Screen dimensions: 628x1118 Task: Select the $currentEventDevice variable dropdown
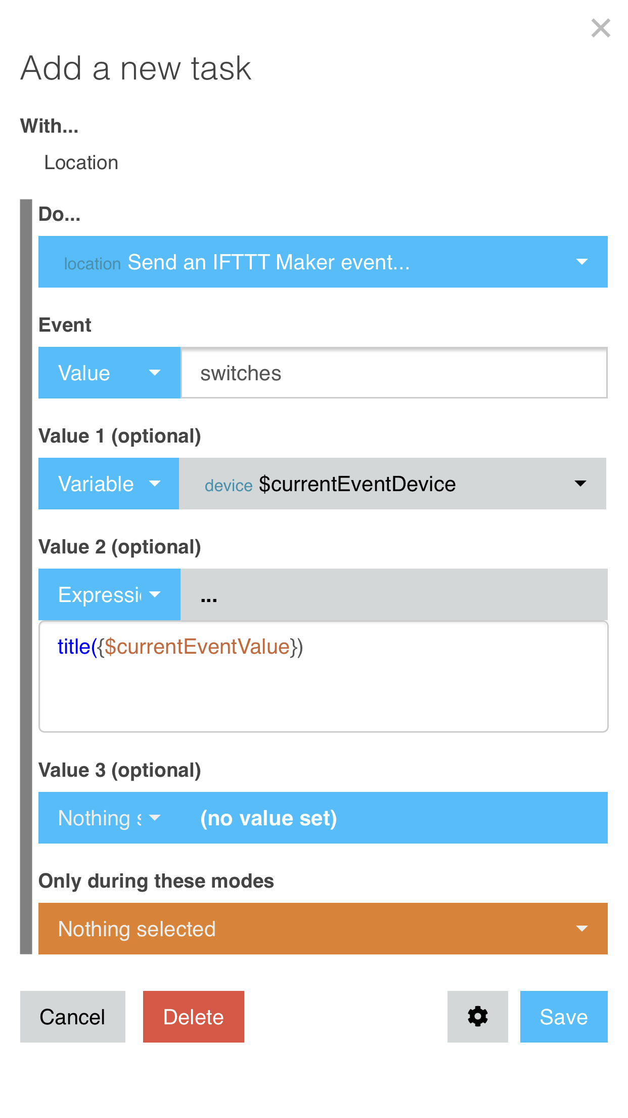pyautogui.click(x=393, y=484)
